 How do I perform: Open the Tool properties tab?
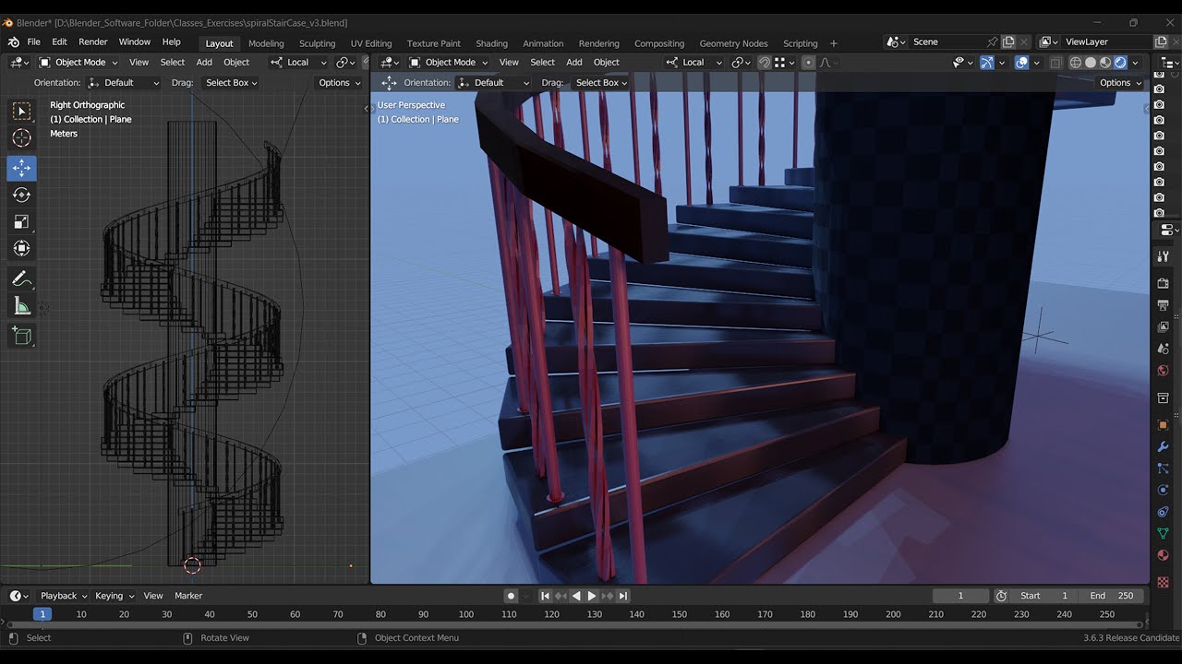click(x=1164, y=255)
